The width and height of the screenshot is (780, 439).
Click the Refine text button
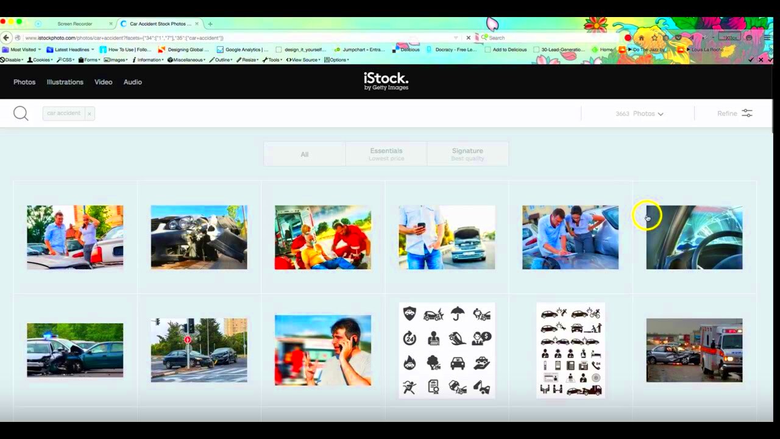(727, 113)
